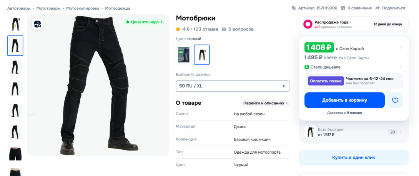Click the rating star icon
The image size is (419, 176).
tap(178, 29)
